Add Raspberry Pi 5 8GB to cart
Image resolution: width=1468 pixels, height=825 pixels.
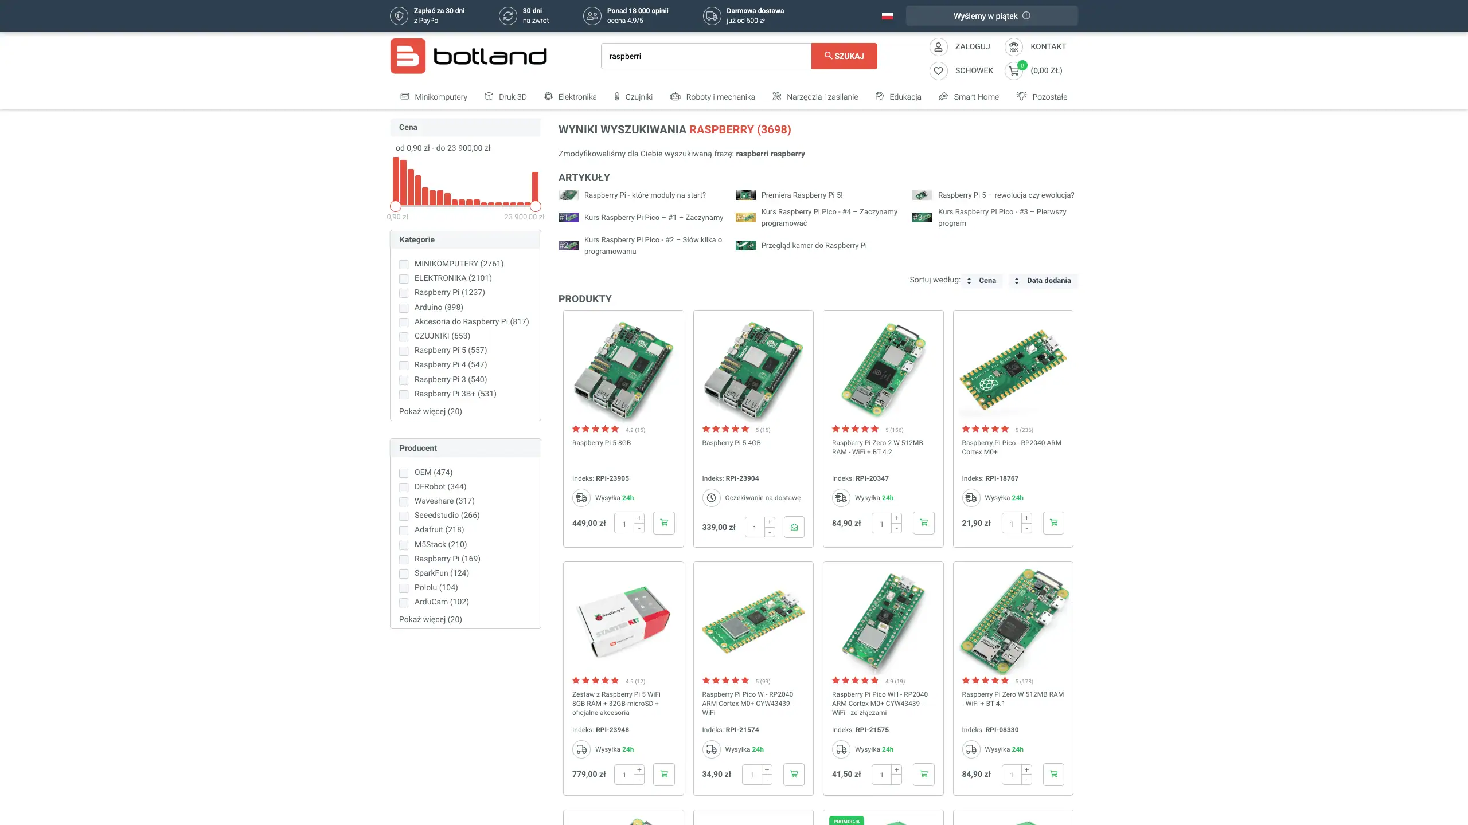(663, 522)
